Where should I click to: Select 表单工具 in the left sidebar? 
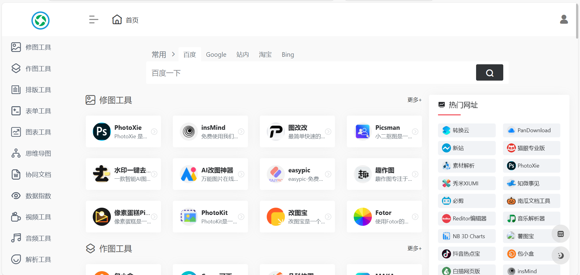tap(31, 111)
